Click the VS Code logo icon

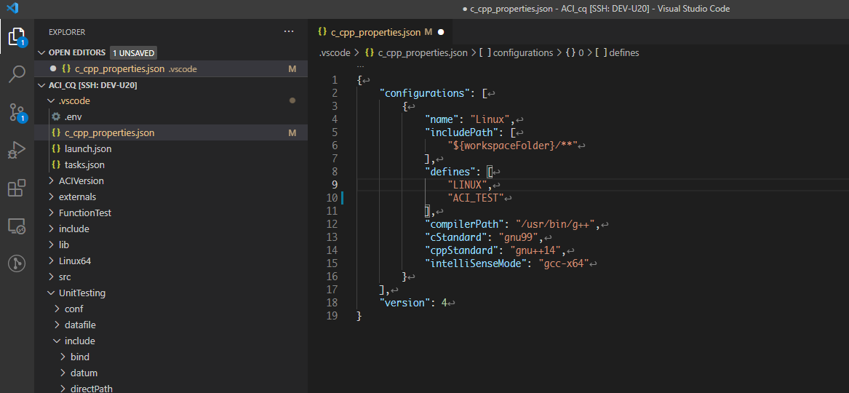point(13,8)
